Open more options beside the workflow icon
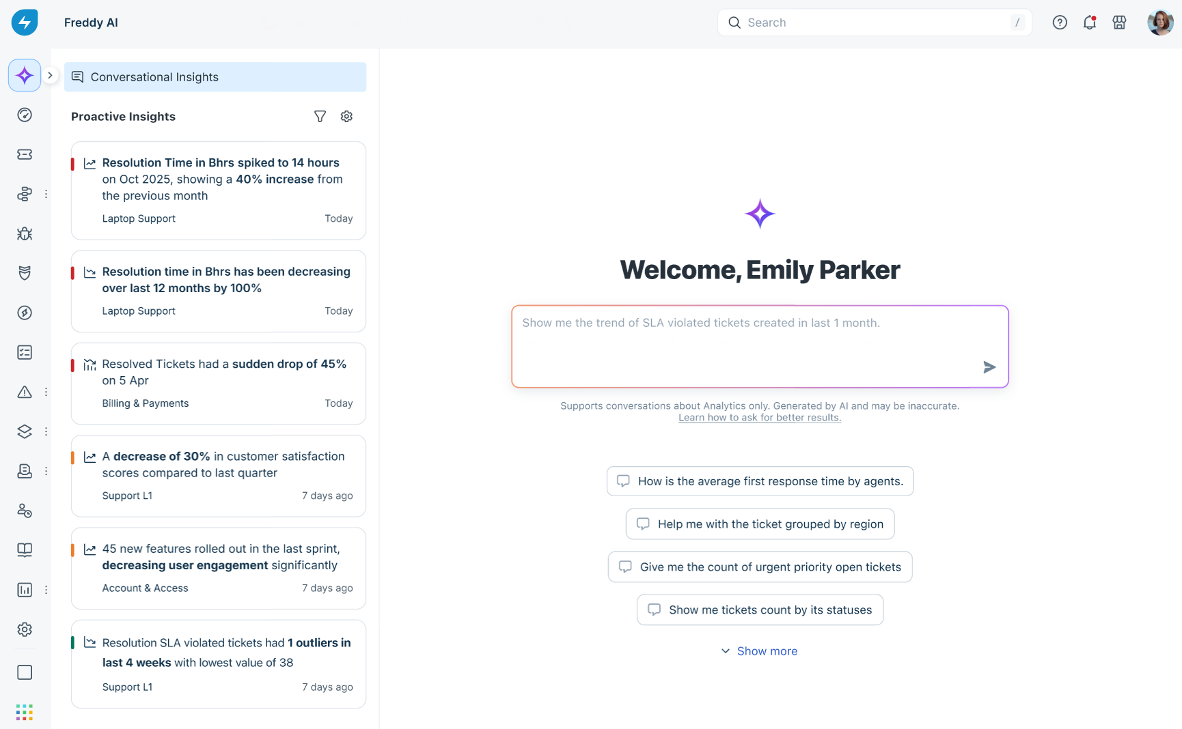This screenshot has width=1182, height=729. [x=46, y=194]
